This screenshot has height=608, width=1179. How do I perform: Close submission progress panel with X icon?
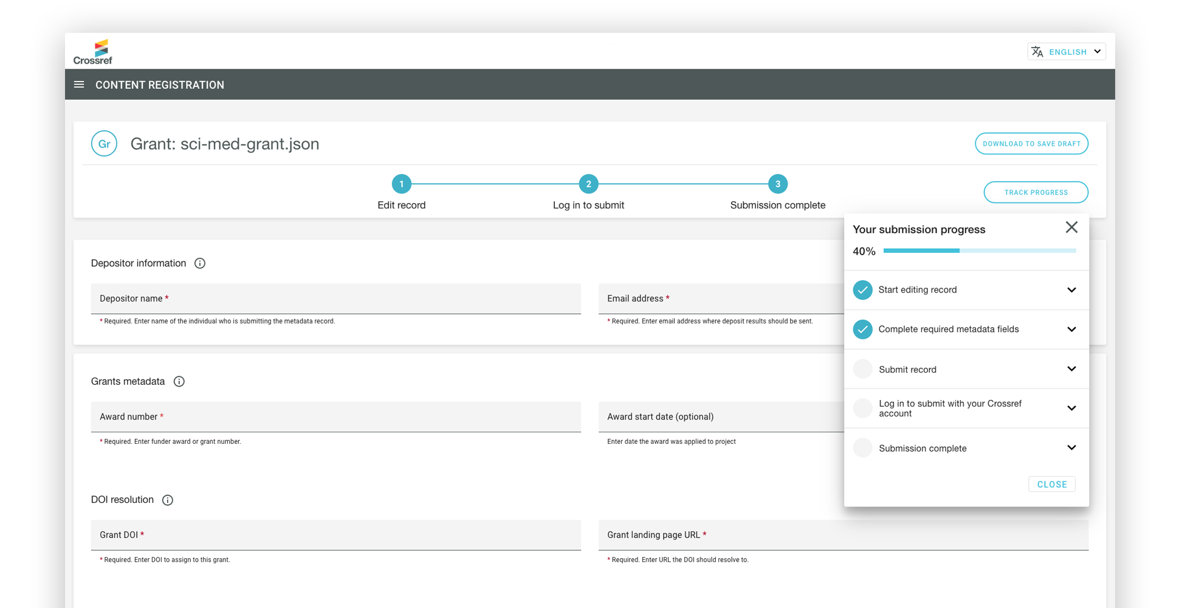point(1071,227)
